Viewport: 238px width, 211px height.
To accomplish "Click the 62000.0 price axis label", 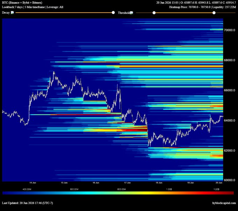I will 230,151.
